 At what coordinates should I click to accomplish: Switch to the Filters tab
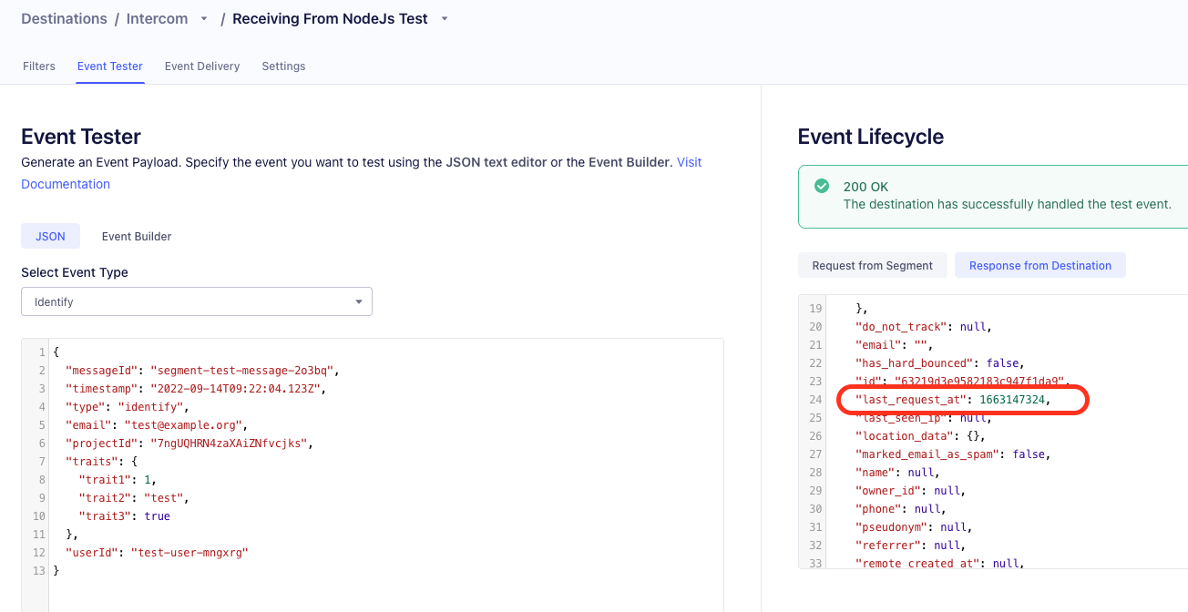38,66
